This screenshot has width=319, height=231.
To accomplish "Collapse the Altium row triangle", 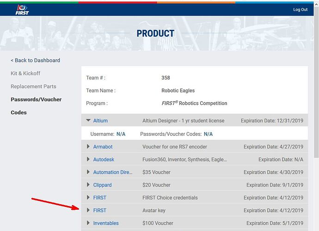I will [x=88, y=121].
